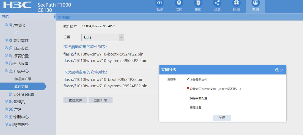
Task: Expand the 日志设置 tree expander
Action: tap(6, 48)
